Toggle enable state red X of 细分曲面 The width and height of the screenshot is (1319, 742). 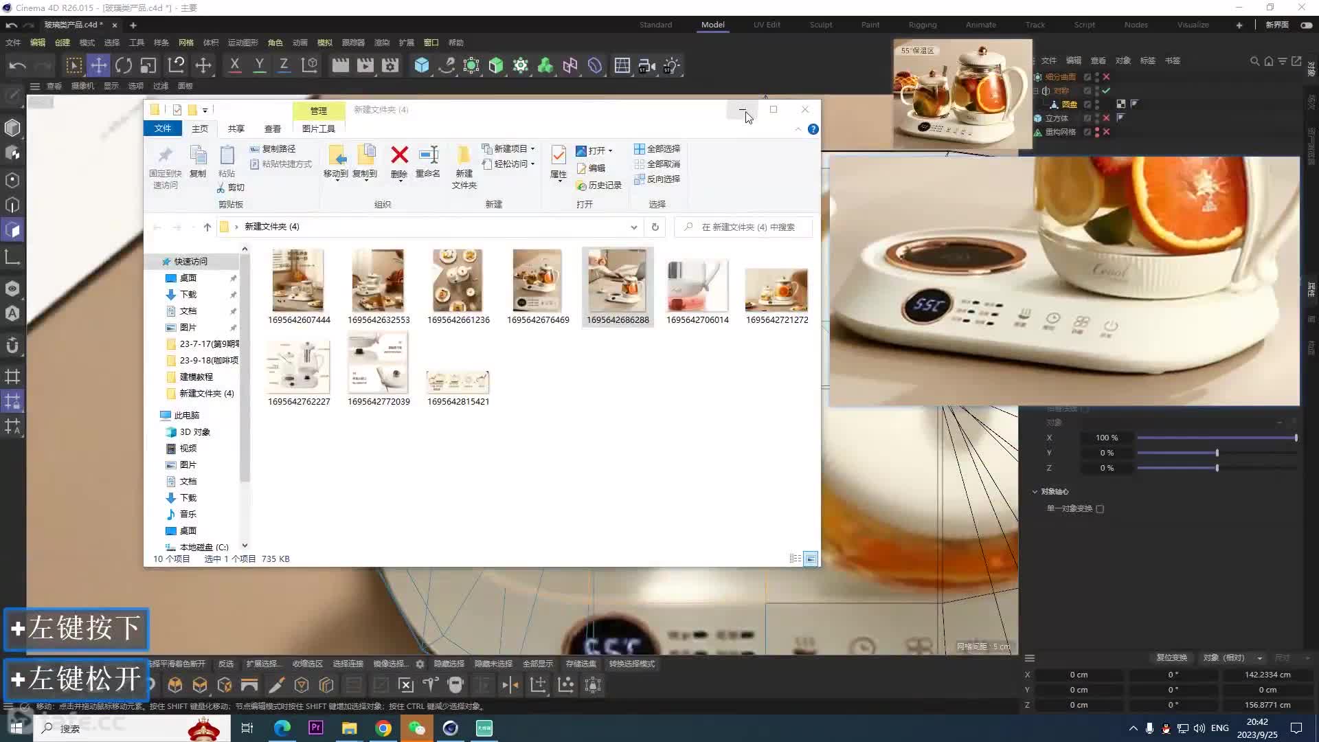[x=1106, y=77]
